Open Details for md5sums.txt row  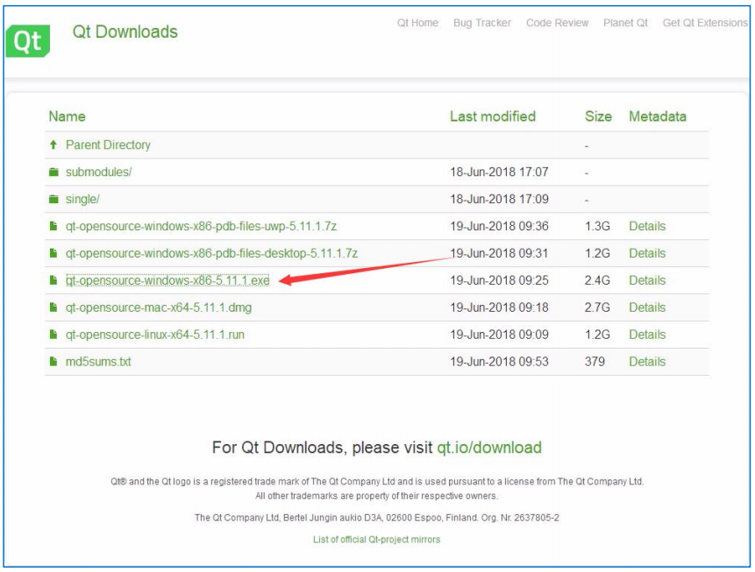pyautogui.click(x=647, y=361)
